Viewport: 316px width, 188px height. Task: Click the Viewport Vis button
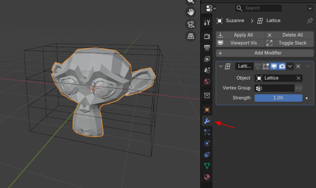pos(240,43)
